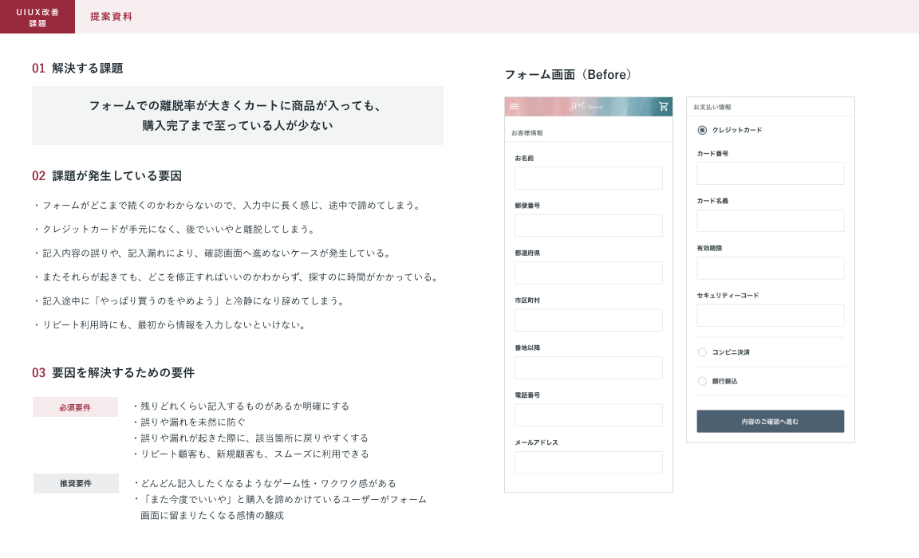Click the カード名義 input field
919x558 pixels.
pyautogui.click(x=770, y=221)
